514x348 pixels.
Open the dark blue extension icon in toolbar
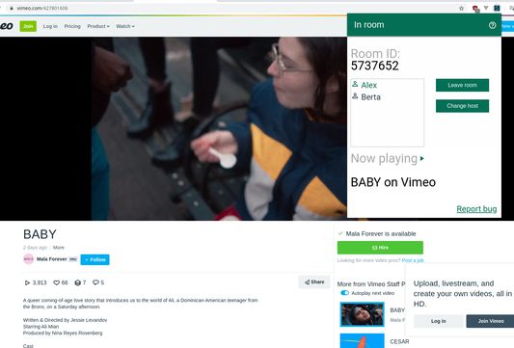pyautogui.click(x=497, y=8)
